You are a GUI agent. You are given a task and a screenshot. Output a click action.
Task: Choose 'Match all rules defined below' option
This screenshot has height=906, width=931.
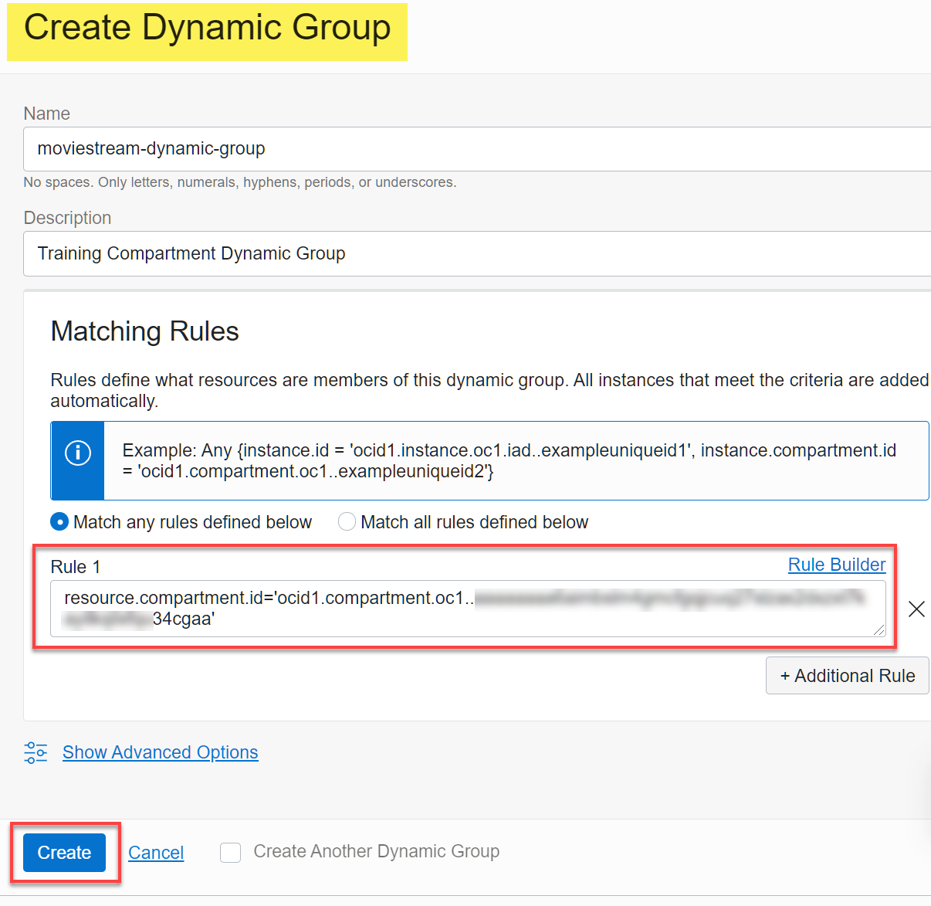[x=347, y=522]
